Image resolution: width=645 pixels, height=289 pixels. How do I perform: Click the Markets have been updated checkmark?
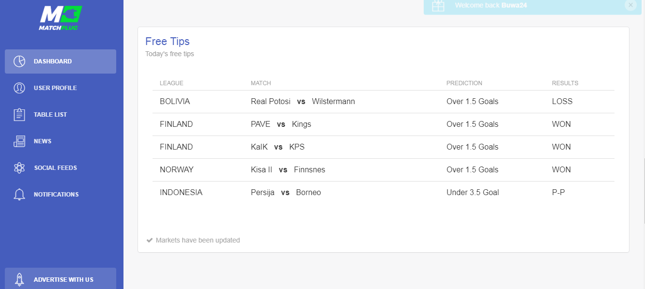(150, 240)
